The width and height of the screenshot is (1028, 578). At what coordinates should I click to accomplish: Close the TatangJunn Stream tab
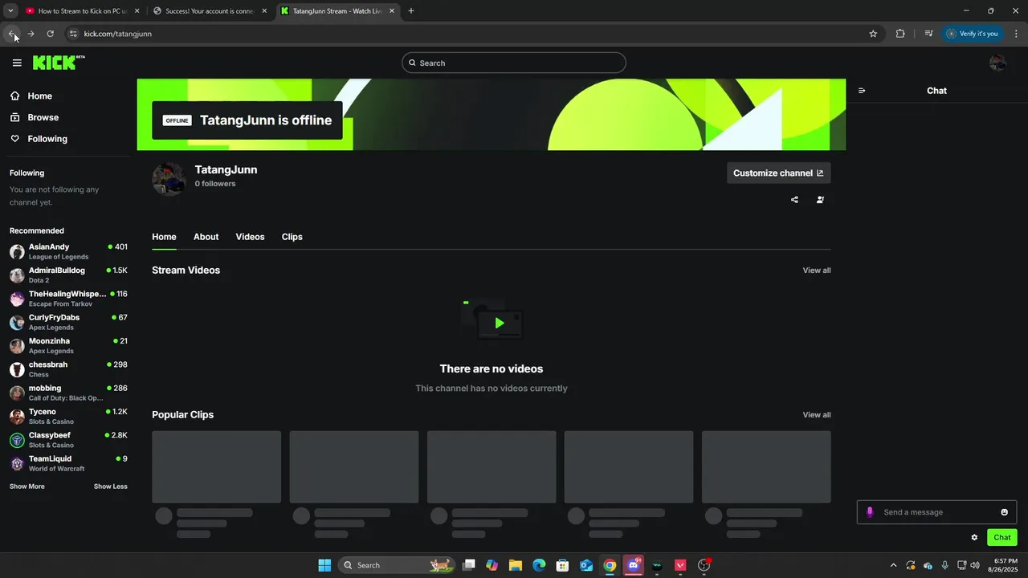click(392, 11)
